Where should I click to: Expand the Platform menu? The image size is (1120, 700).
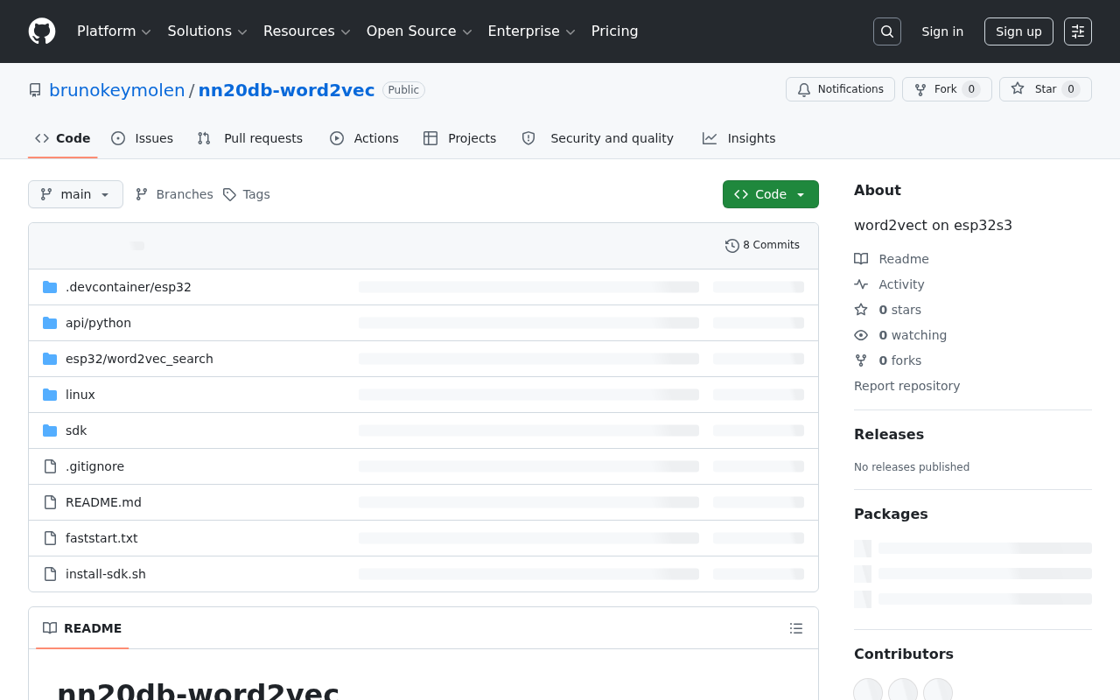(114, 31)
